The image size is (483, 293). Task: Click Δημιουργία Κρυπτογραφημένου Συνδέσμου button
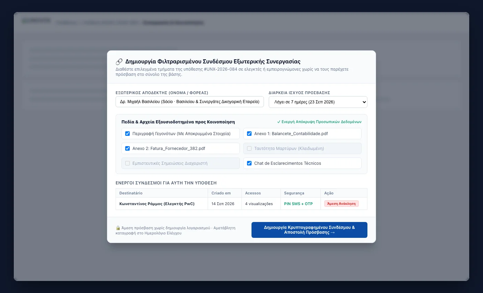tap(309, 230)
